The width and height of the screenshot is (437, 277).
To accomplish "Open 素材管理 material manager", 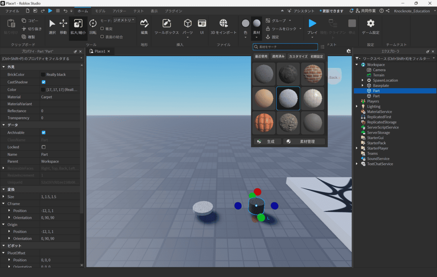I will pyautogui.click(x=304, y=142).
